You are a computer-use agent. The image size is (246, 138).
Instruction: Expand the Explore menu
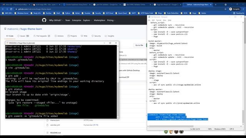[x=87, y=20]
